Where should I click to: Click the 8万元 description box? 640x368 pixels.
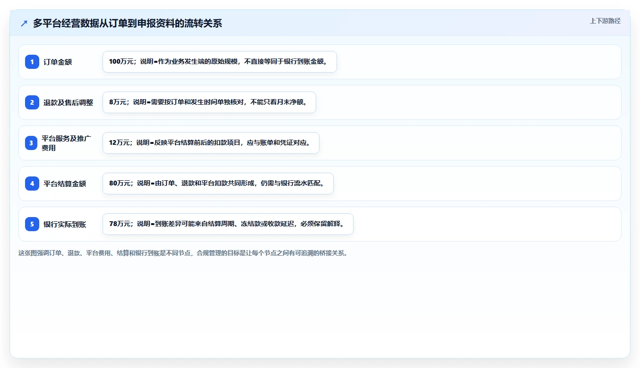209,102
